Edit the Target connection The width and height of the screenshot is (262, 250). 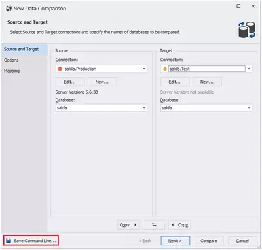175,82
